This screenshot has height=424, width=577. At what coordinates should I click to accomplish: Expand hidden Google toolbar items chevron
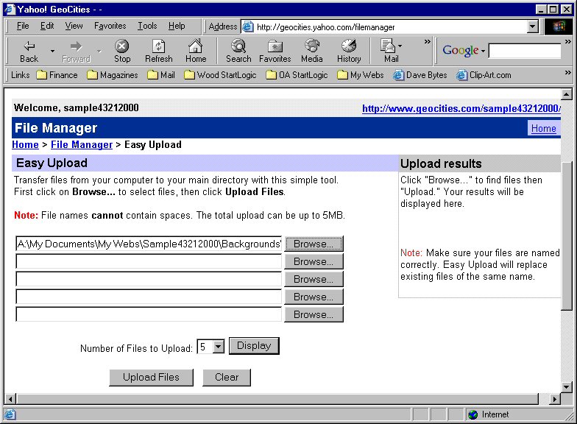point(568,41)
